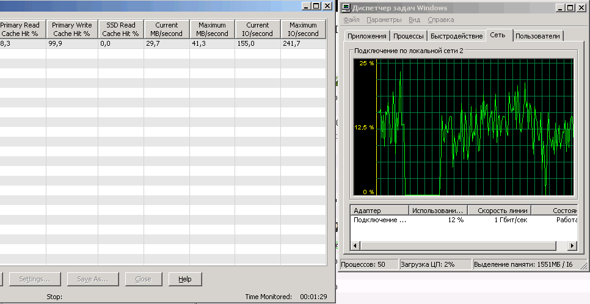Viewport: 590px width, 304px height.
Task: Click the Settings... button
Action: 34,279
